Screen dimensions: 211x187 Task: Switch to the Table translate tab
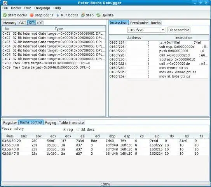click(71, 123)
